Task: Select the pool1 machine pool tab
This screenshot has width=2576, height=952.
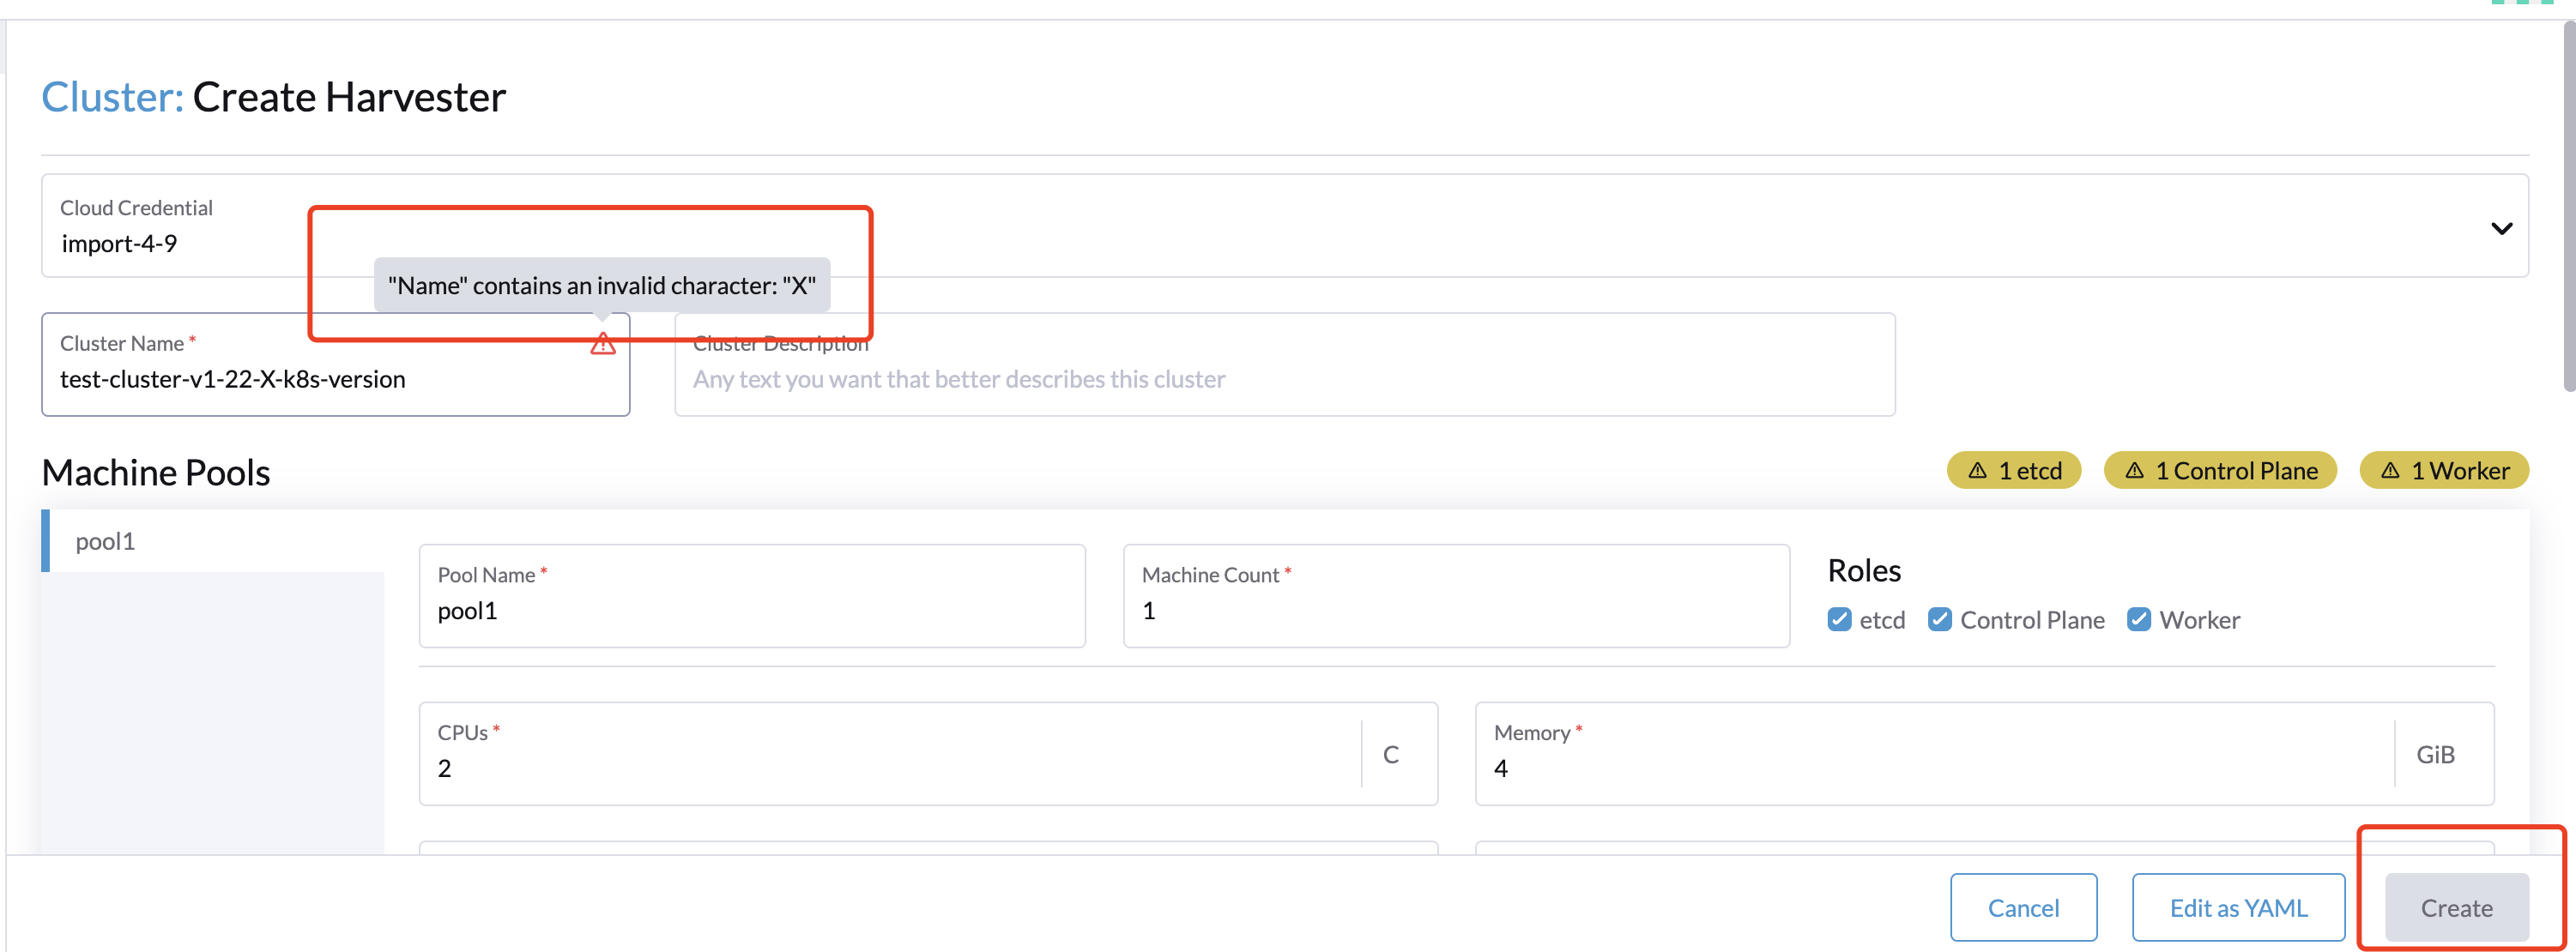Action: [104, 541]
